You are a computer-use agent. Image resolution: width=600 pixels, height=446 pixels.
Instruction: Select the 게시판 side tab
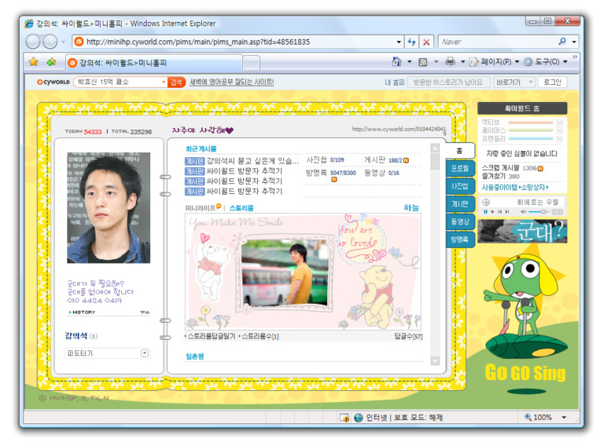(460, 203)
